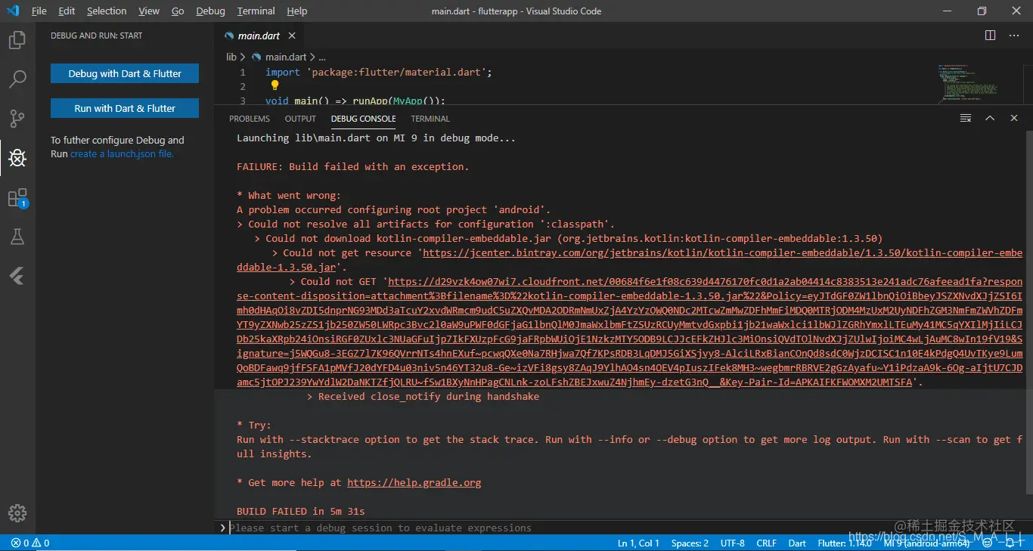
Task: Click the Flutter: 1.14.0 status item
Action: [844, 543]
